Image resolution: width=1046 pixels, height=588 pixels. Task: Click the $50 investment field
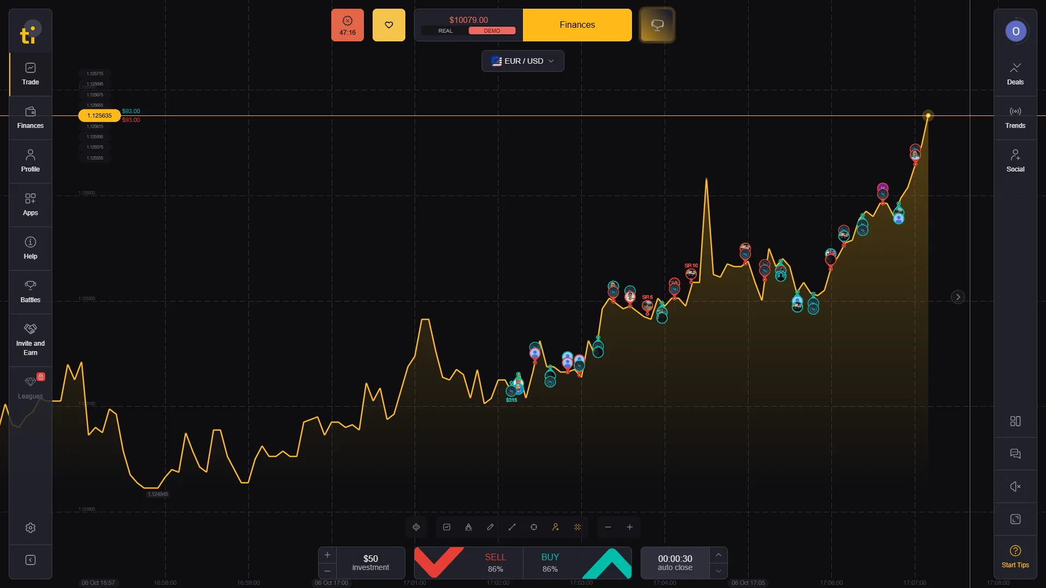[x=370, y=563]
